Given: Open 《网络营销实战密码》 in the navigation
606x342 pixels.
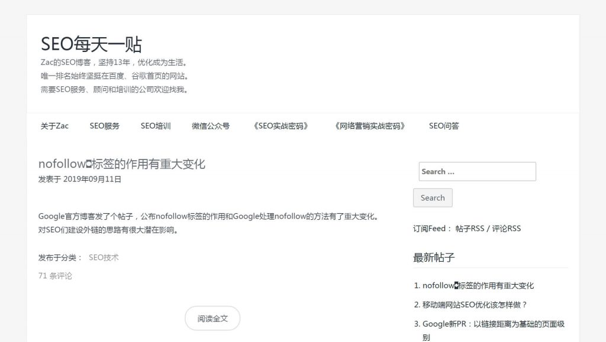Looking at the screenshot, I should pyautogui.click(x=370, y=126).
